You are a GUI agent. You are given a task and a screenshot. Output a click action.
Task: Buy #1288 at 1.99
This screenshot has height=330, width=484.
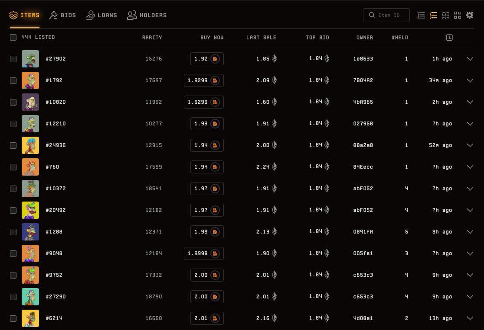pos(207,232)
